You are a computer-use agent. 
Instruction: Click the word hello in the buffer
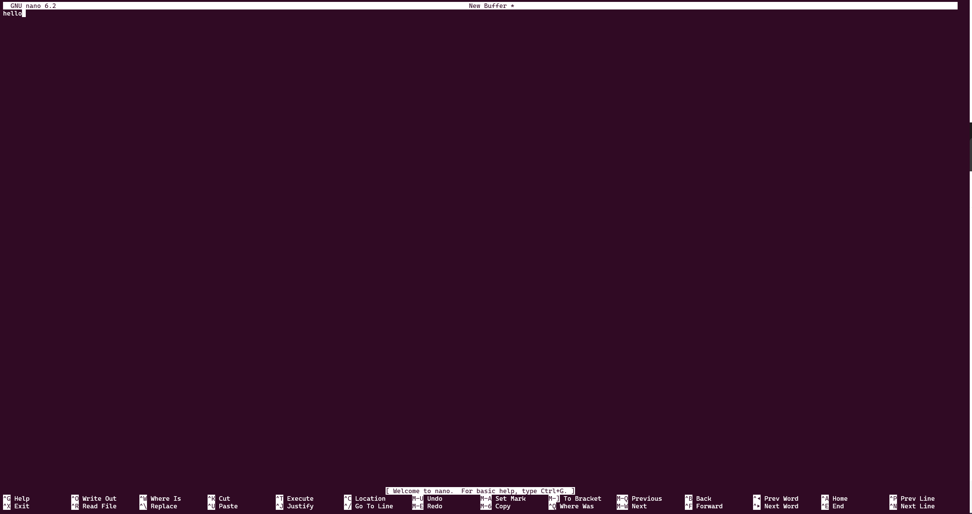click(13, 14)
